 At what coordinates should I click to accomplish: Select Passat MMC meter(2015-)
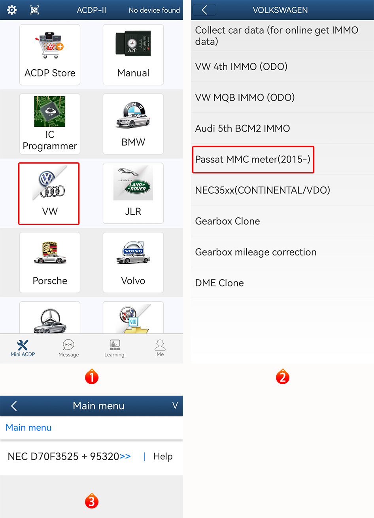pyautogui.click(x=253, y=159)
